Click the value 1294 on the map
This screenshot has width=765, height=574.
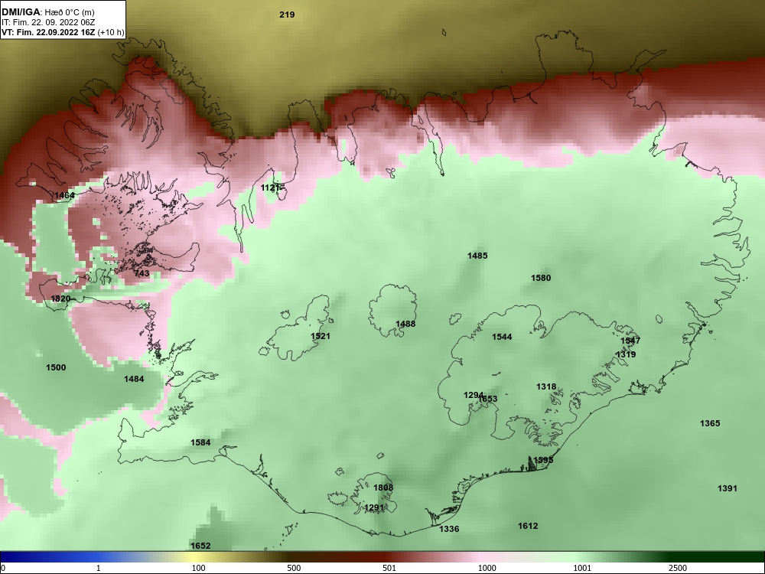pyautogui.click(x=474, y=395)
